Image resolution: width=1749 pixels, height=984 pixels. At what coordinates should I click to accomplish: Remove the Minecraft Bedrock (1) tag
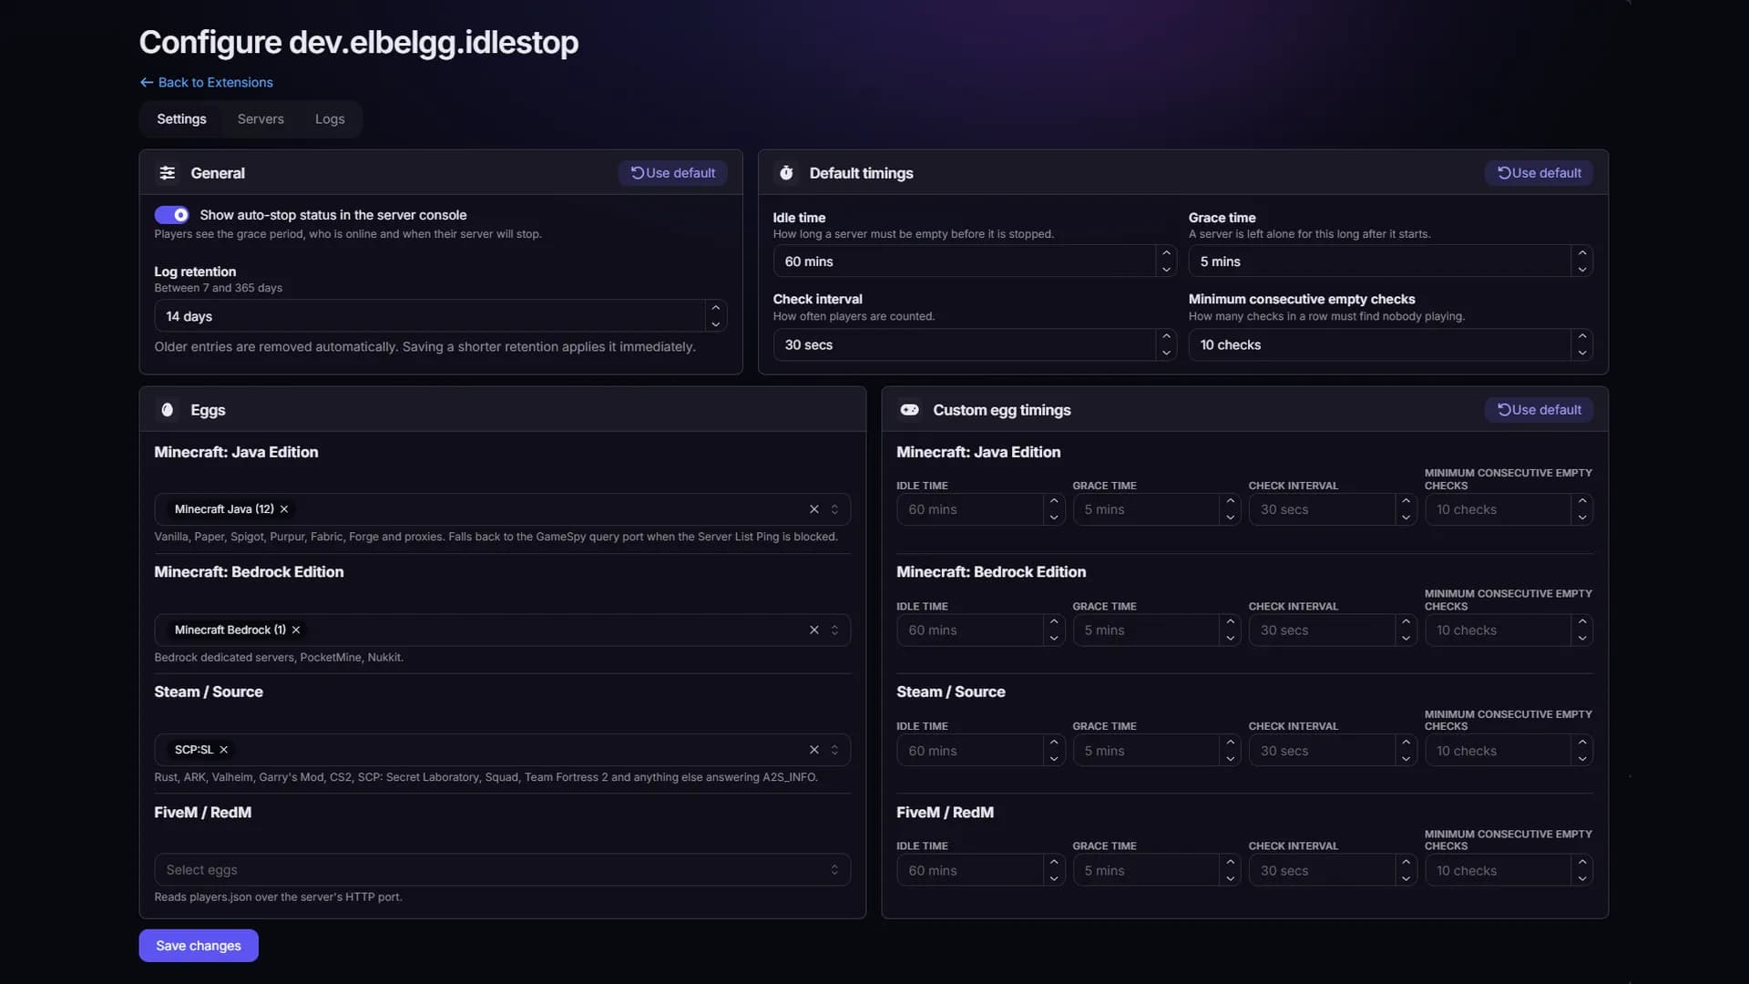[x=296, y=630]
